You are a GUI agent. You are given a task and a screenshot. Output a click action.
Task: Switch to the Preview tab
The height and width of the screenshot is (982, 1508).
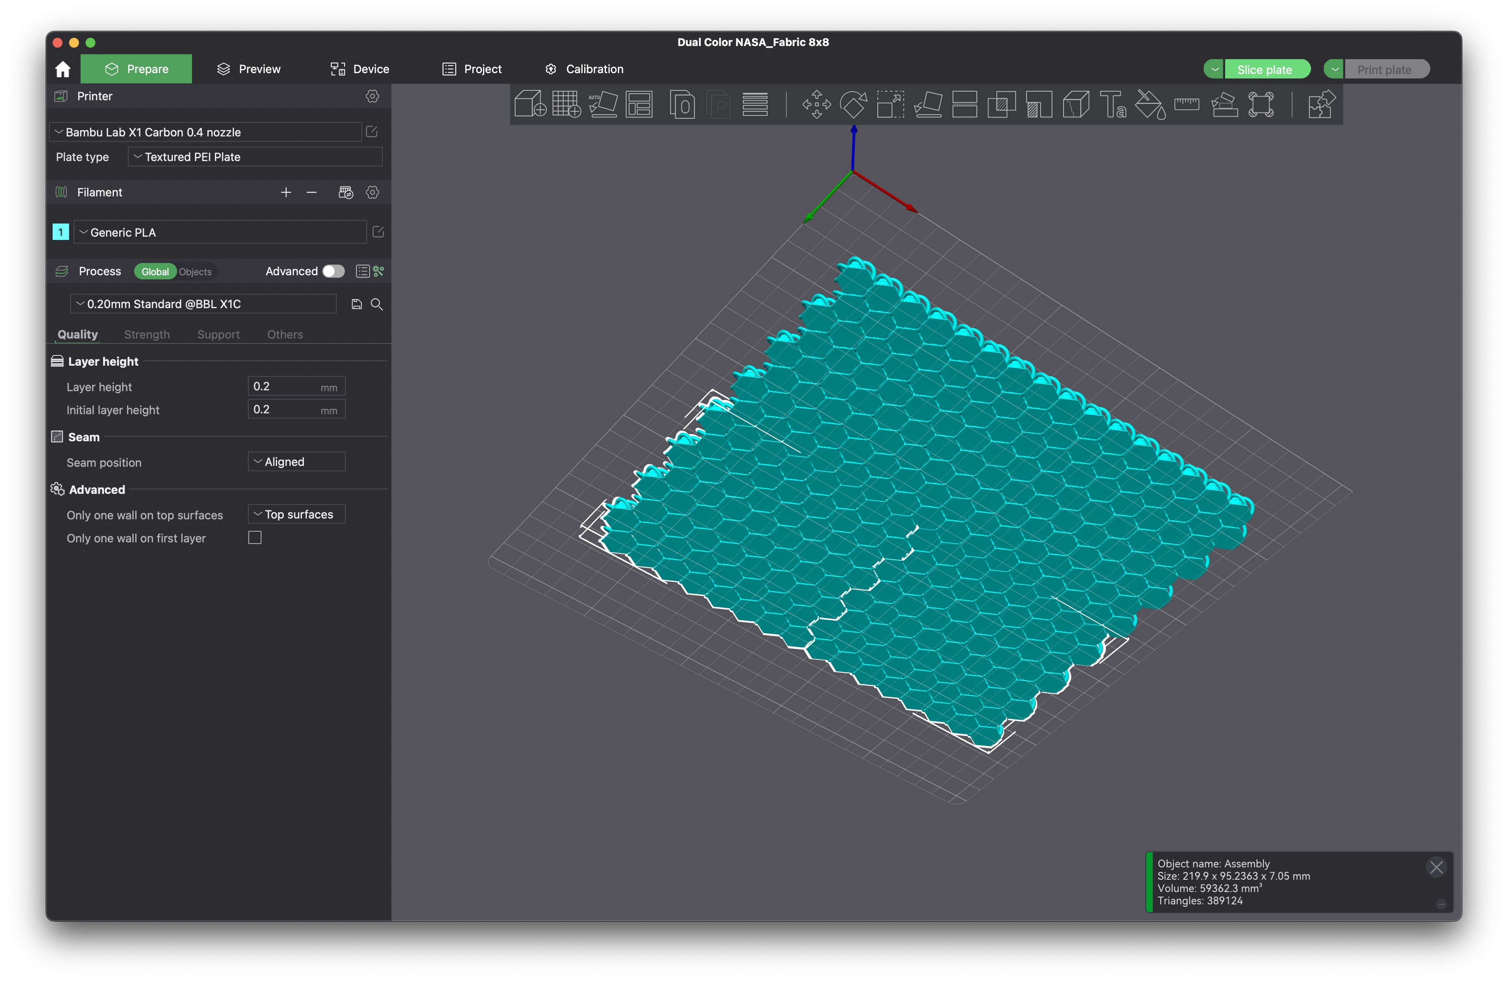tap(248, 69)
